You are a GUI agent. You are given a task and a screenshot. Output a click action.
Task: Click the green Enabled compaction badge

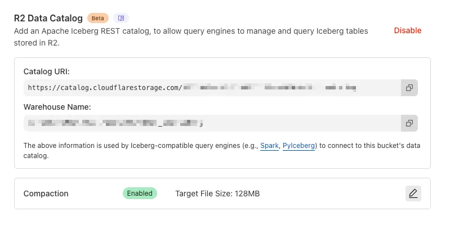tap(140, 193)
